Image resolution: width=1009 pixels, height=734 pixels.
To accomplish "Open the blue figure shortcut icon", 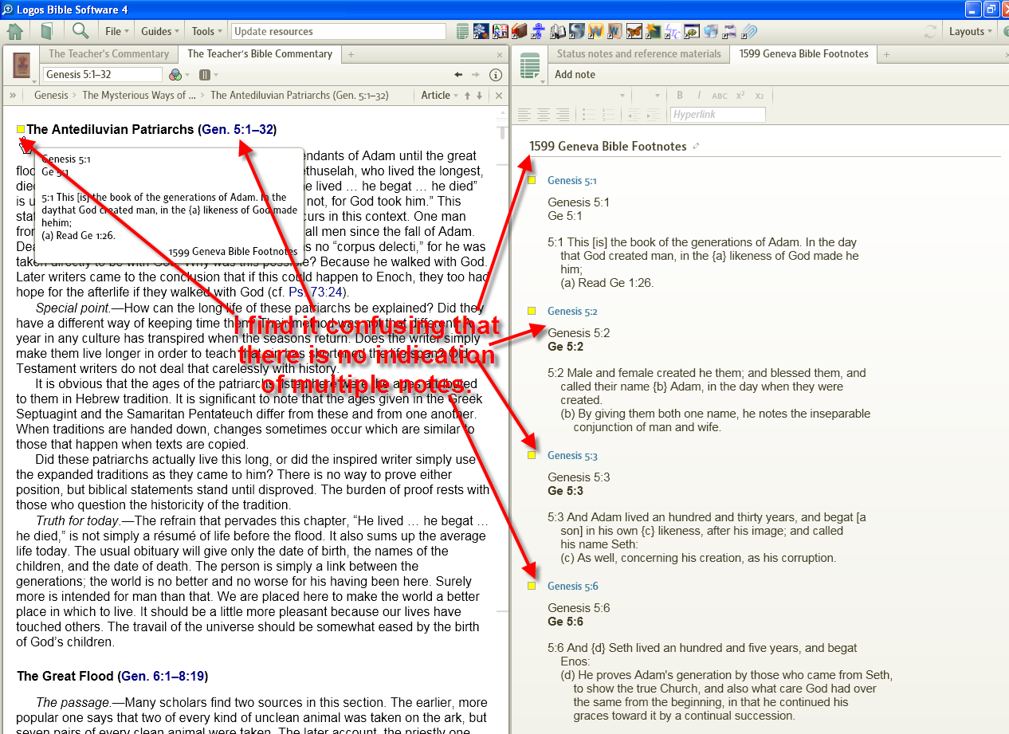I will 539,32.
